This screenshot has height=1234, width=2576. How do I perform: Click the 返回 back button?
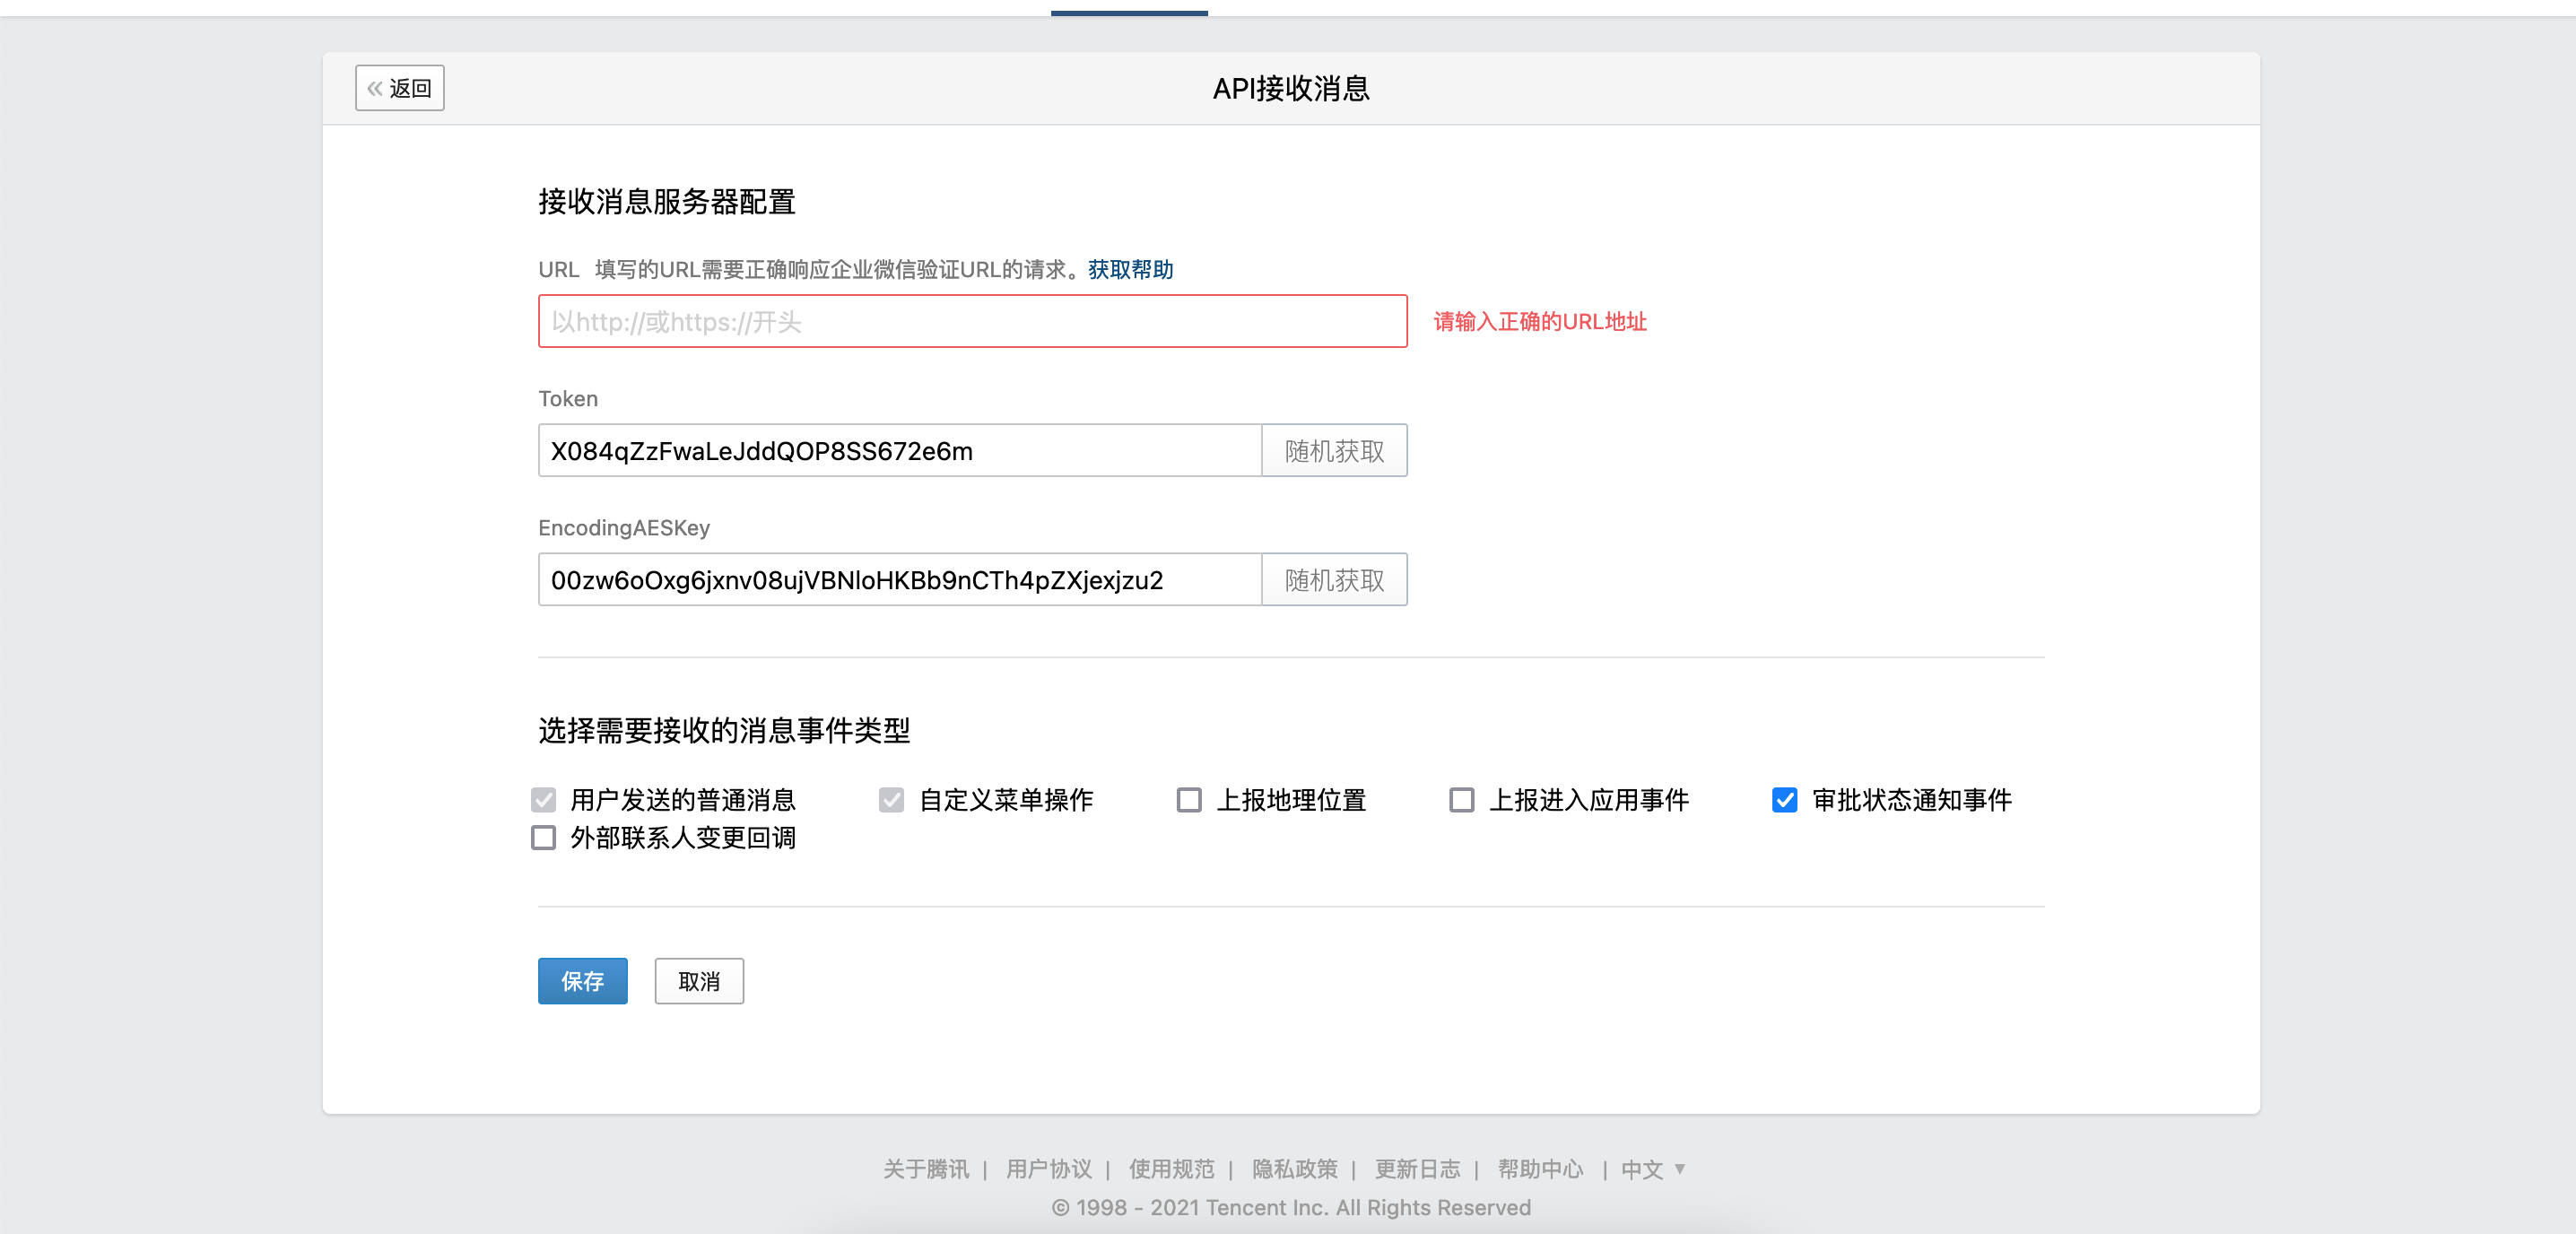pos(399,88)
